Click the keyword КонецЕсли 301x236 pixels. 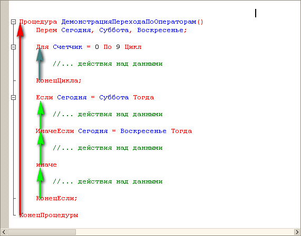pos(55,199)
